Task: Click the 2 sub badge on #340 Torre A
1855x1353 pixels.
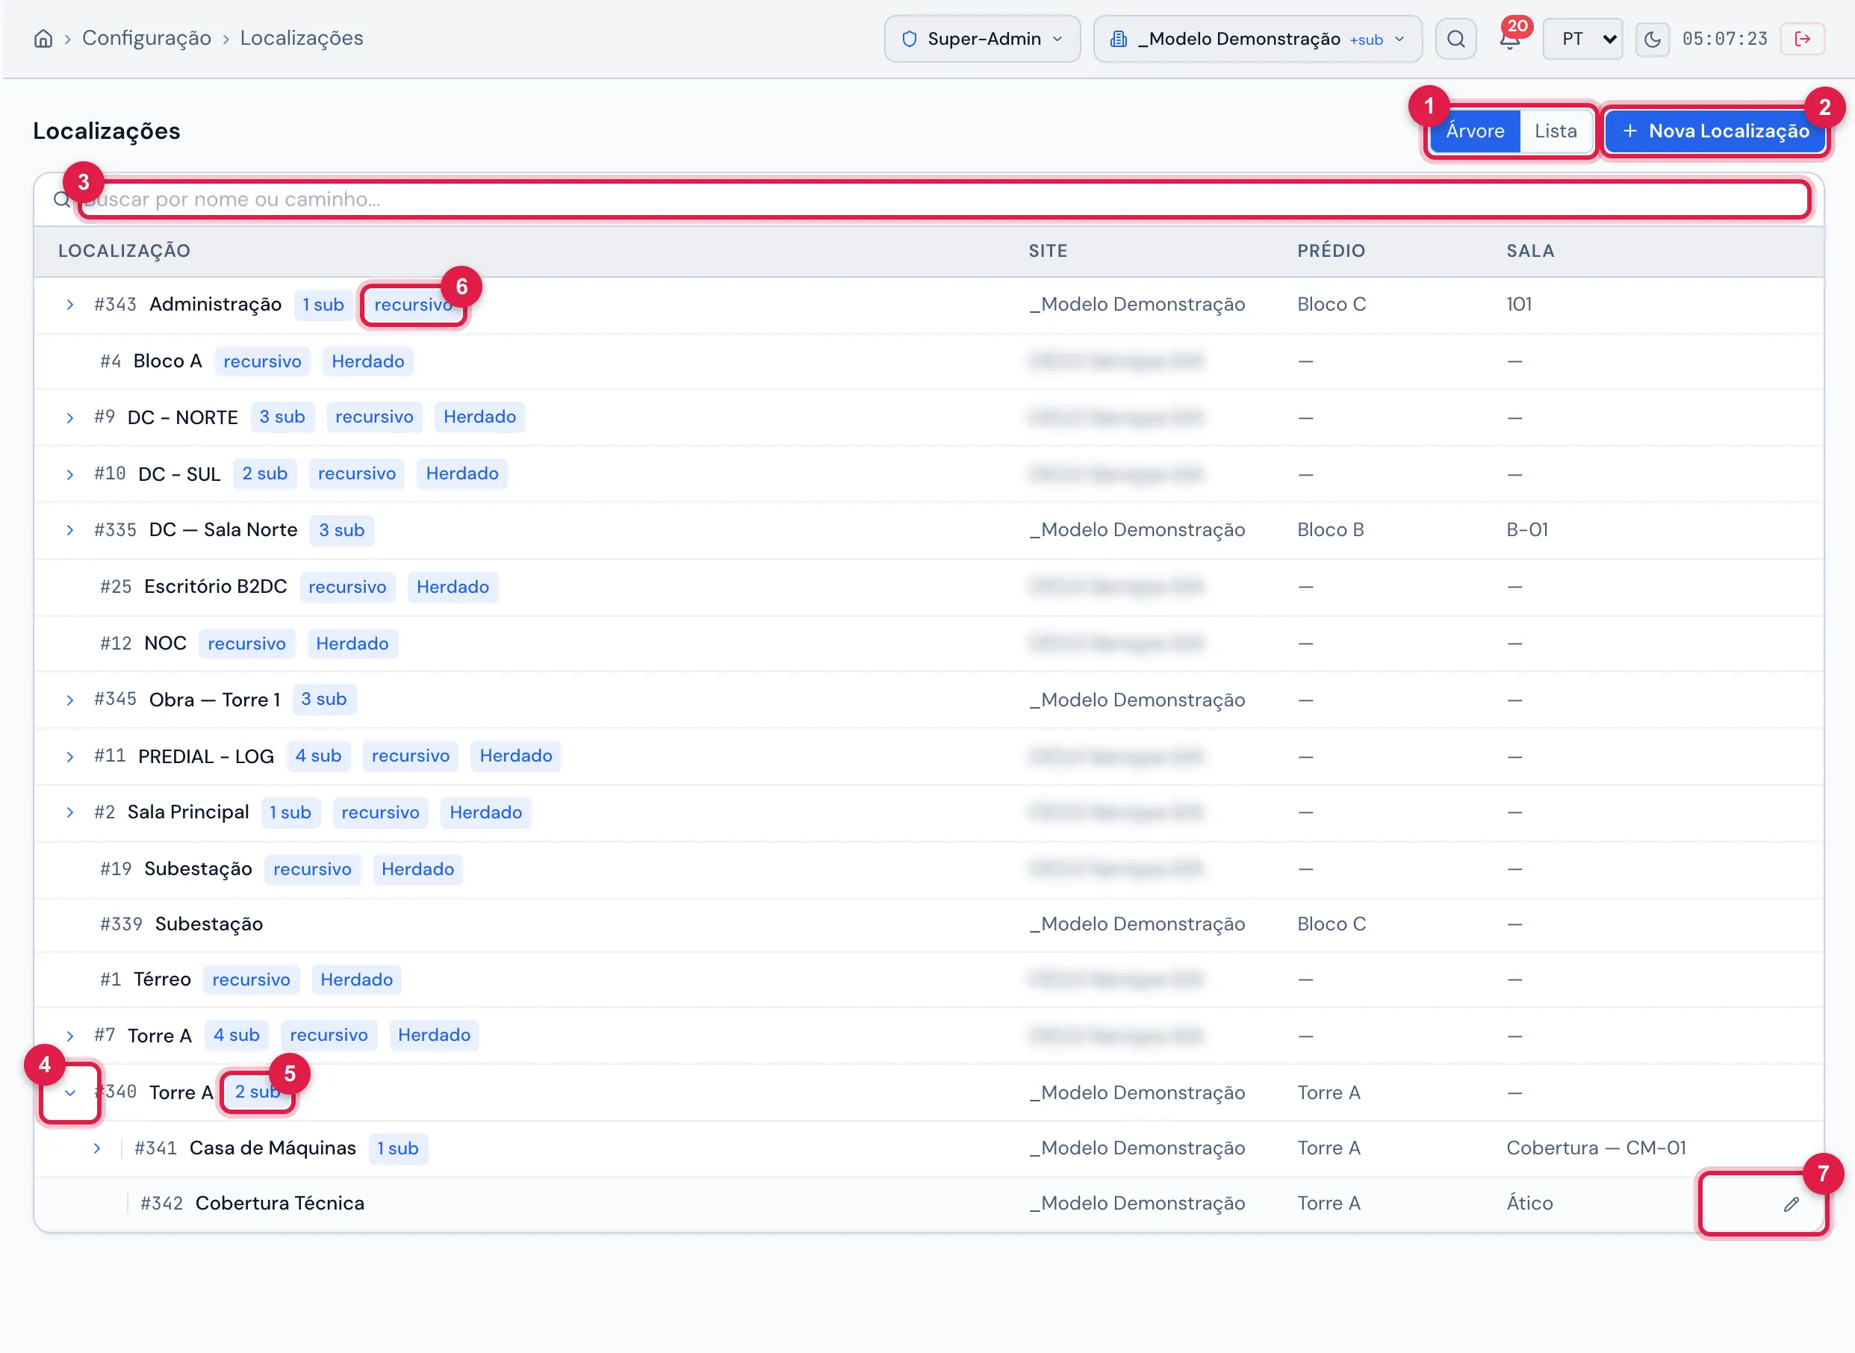Action: [257, 1092]
